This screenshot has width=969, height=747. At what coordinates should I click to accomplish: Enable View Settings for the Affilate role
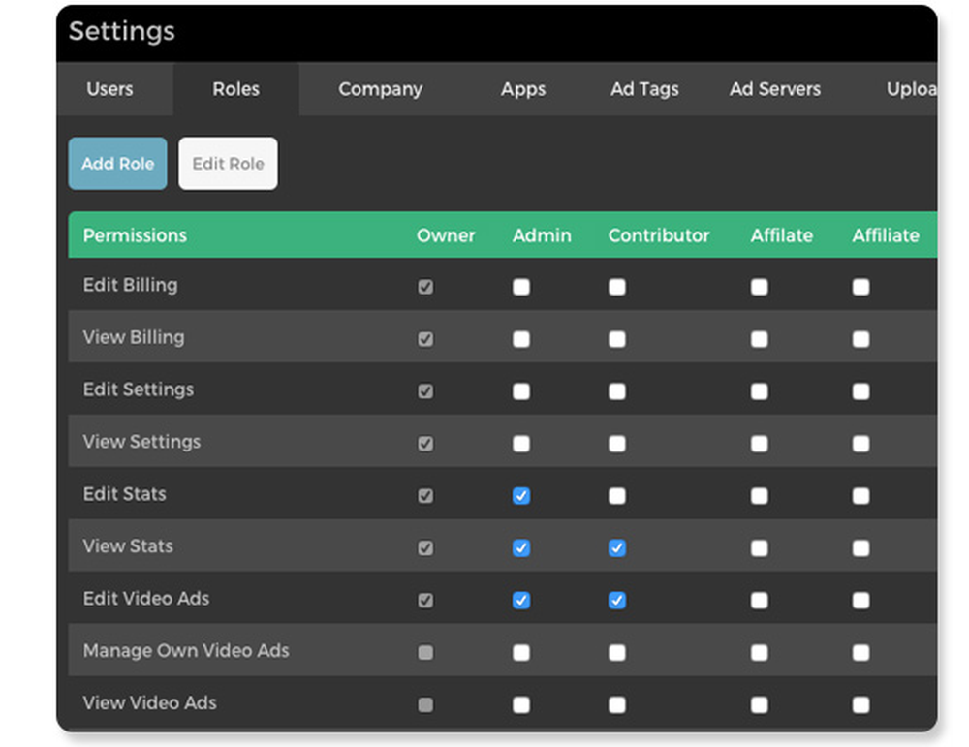pyautogui.click(x=760, y=444)
